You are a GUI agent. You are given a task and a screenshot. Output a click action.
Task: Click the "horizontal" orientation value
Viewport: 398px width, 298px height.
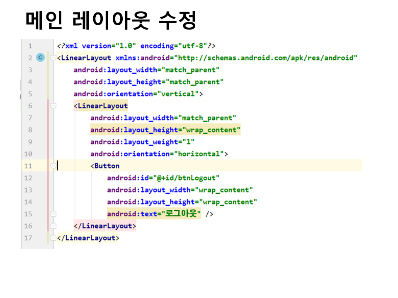point(201,154)
